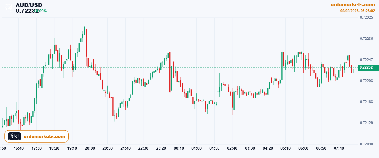Click the timestamp 09/09/2026, 08:28:02
This screenshot has height=158, width=379.
(358, 11)
